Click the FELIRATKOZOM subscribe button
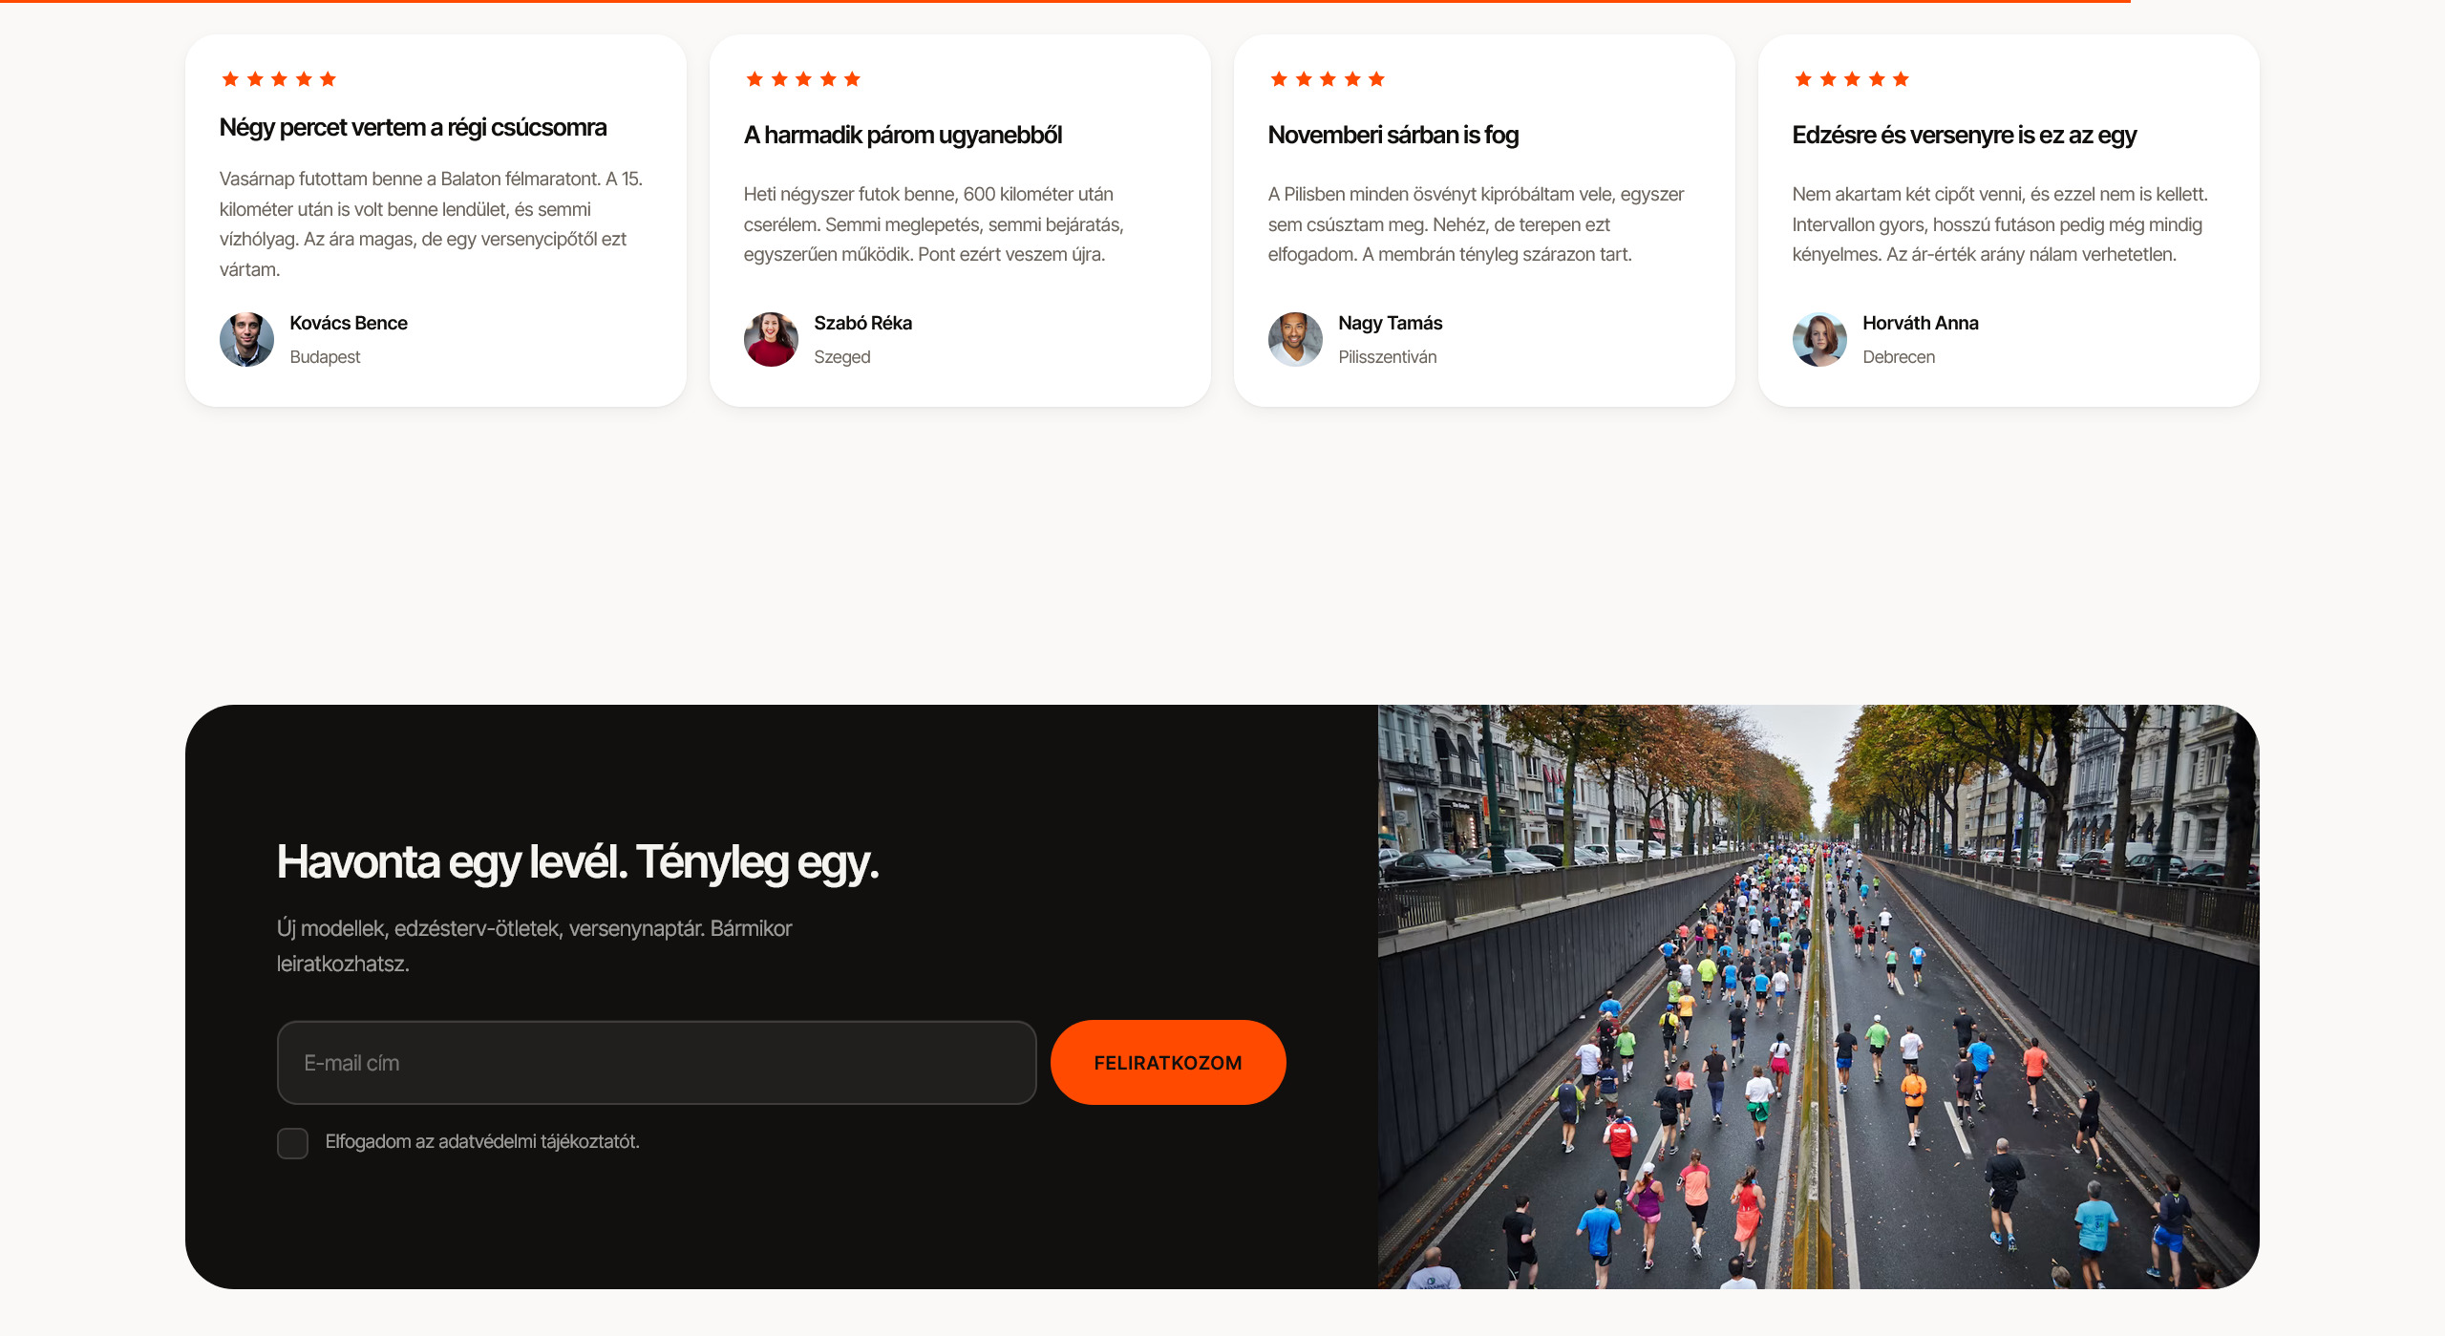This screenshot has width=2445, height=1336. point(1168,1062)
